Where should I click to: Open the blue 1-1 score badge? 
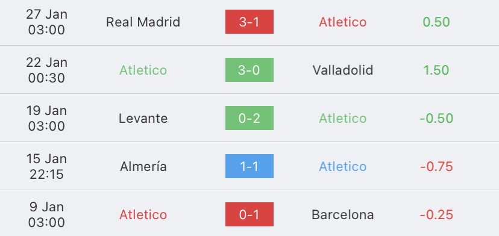coord(249,166)
